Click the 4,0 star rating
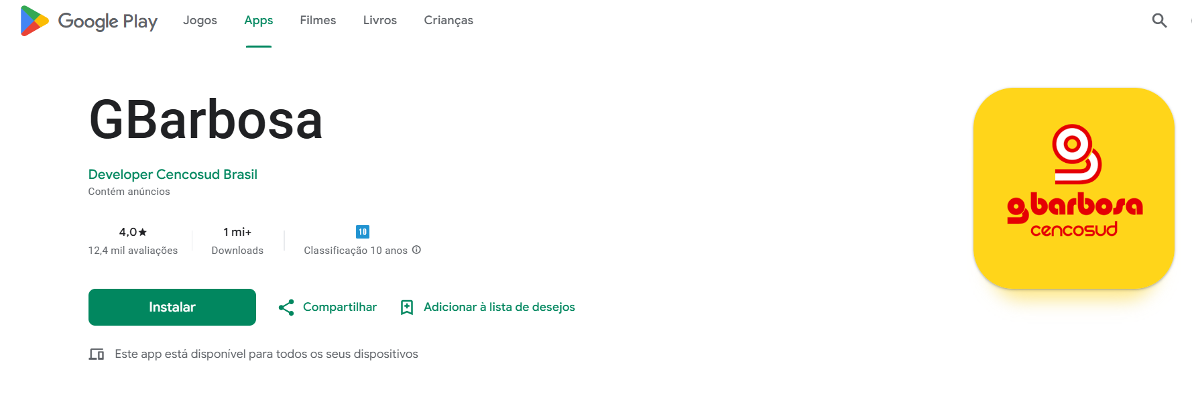This screenshot has width=1192, height=394. click(133, 232)
